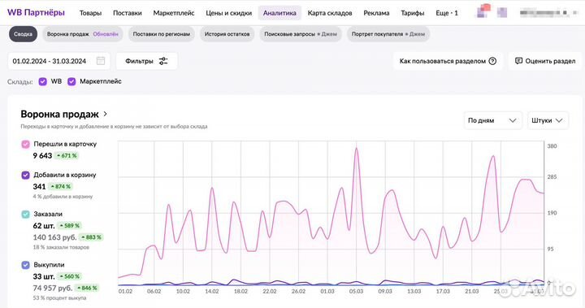Click the 9 643 card views value

coord(42,156)
